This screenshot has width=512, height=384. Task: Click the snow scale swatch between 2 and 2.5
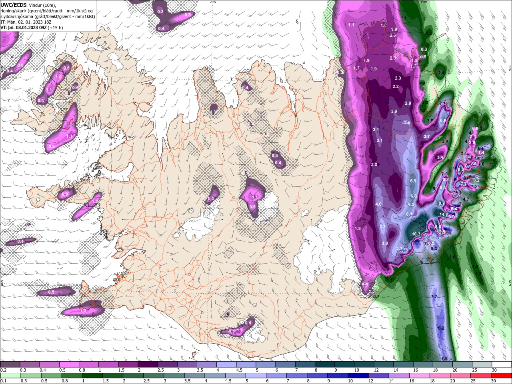148,364
